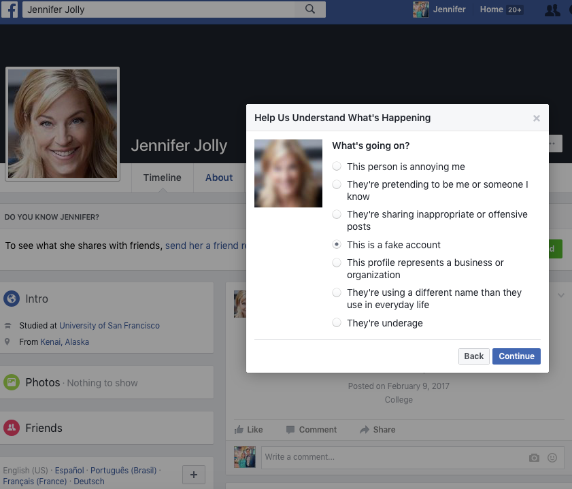
Task: Click the "Write a comment" field
Action: coord(340,456)
